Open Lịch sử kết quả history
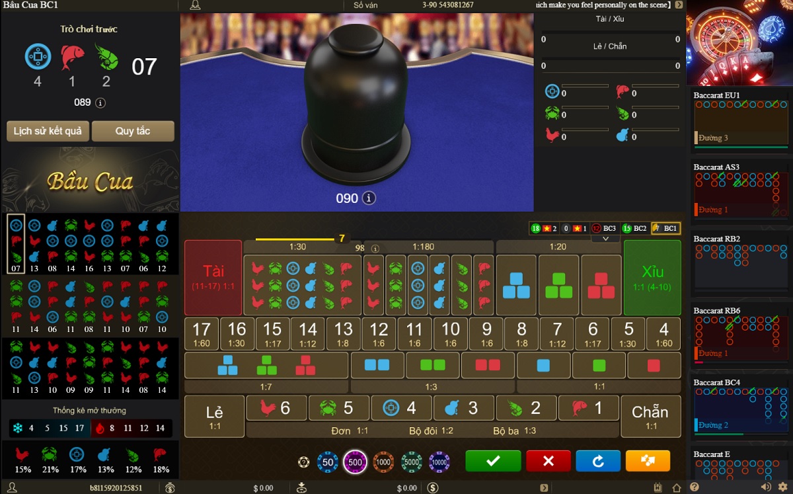This screenshot has height=494, width=793. (x=48, y=131)
